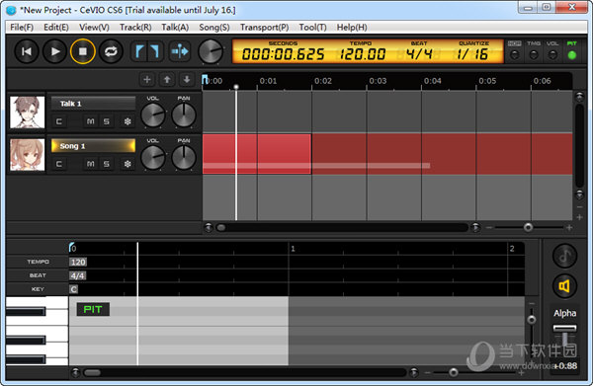Click the key value C in piano roll
The width and height of the screenshot is (593, 386).
click(73, 289)
